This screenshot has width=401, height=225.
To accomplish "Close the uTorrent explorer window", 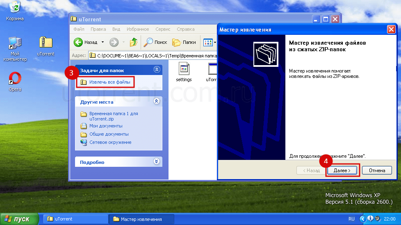I will (335, 19).
